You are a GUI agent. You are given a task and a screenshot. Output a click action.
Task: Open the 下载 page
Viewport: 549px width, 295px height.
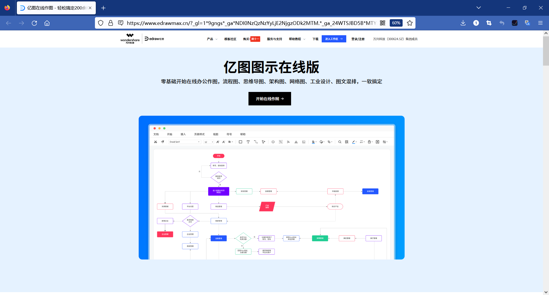point(315,39)
